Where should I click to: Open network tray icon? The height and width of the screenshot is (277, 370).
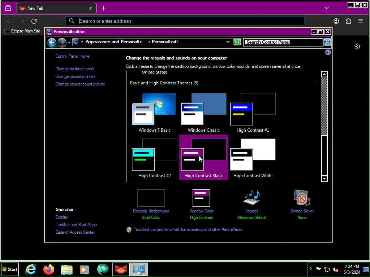327,269
